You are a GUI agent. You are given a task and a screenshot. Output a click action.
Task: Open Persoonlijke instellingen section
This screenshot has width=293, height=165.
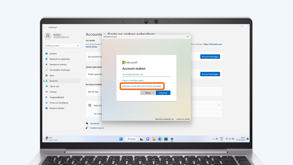click(60, 70)
